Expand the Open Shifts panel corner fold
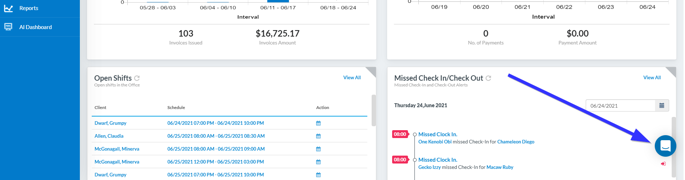685x180 pixels. tap(372, 71)
